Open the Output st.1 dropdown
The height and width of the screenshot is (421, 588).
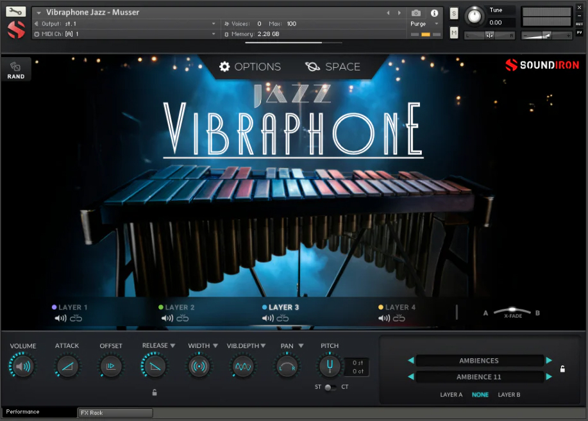125,24
